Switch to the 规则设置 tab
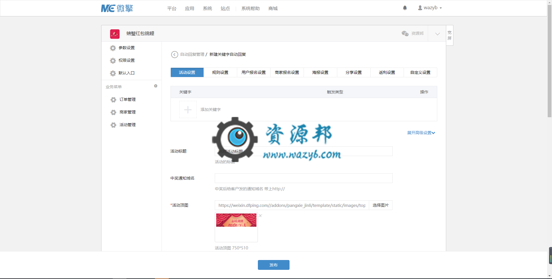Viewport: 552px width, 279px height. pos(220,72)
